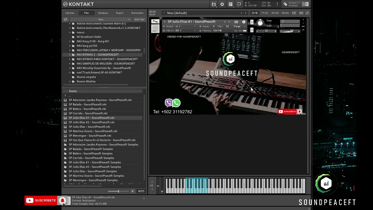373x210 pixels.
Task: Toggle the KSP multi script button
Action: point(294,13)
